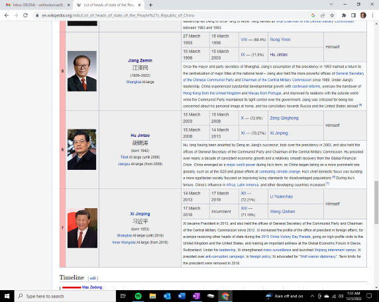Follow the 'mass surveillance' link
This screenshot has width=379, height=302.
point(277,250)
